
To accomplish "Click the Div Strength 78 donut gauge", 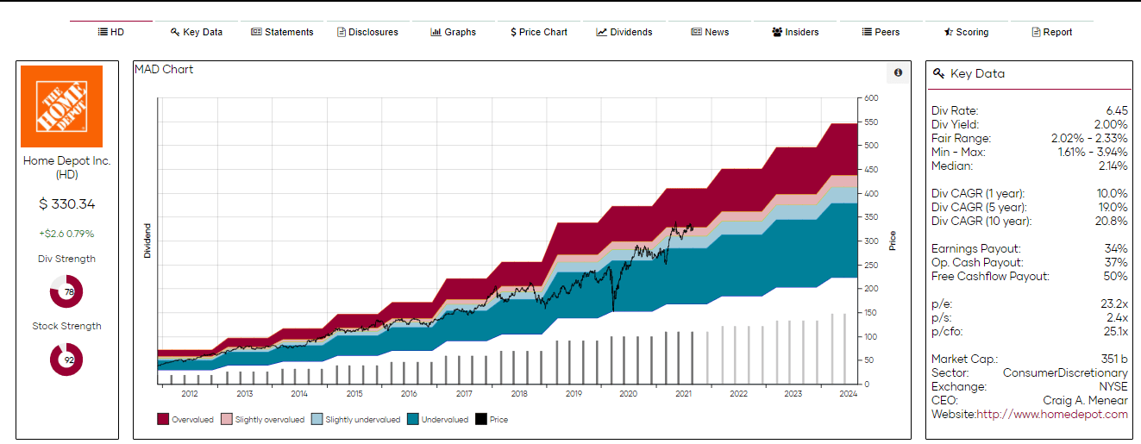I will tap(66, 291).
